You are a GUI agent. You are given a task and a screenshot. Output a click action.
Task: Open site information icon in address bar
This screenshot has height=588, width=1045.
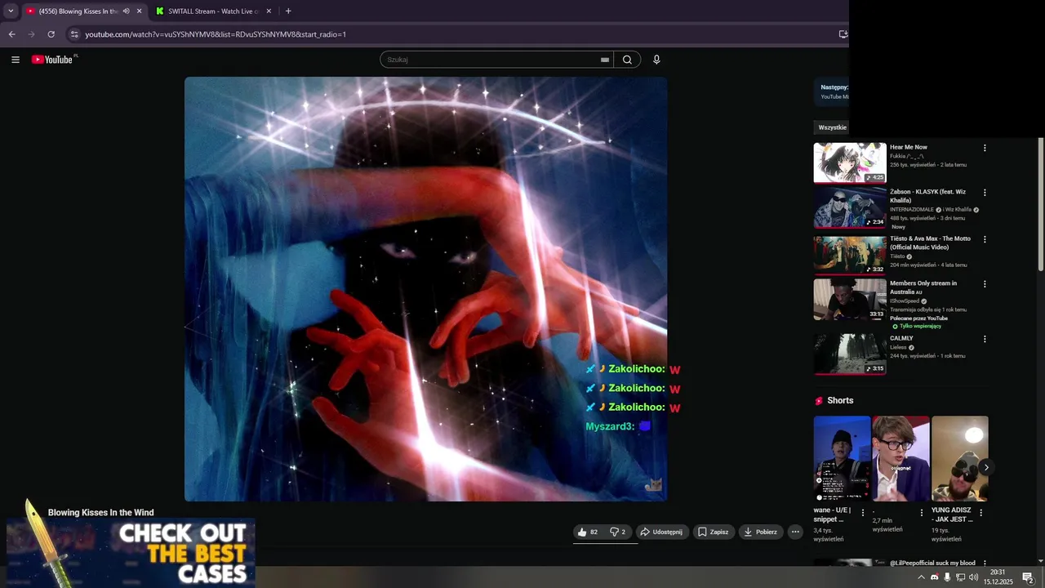(74, 34)
